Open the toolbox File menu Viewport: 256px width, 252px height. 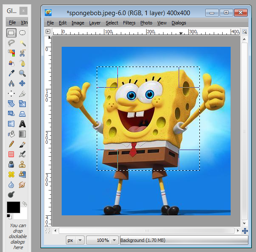[x=12, y=22]
